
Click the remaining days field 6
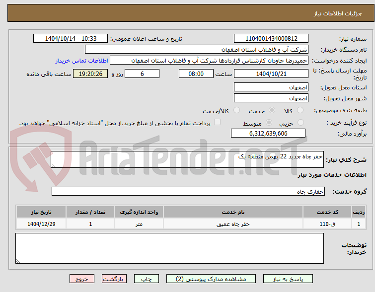tap(142, 73)
